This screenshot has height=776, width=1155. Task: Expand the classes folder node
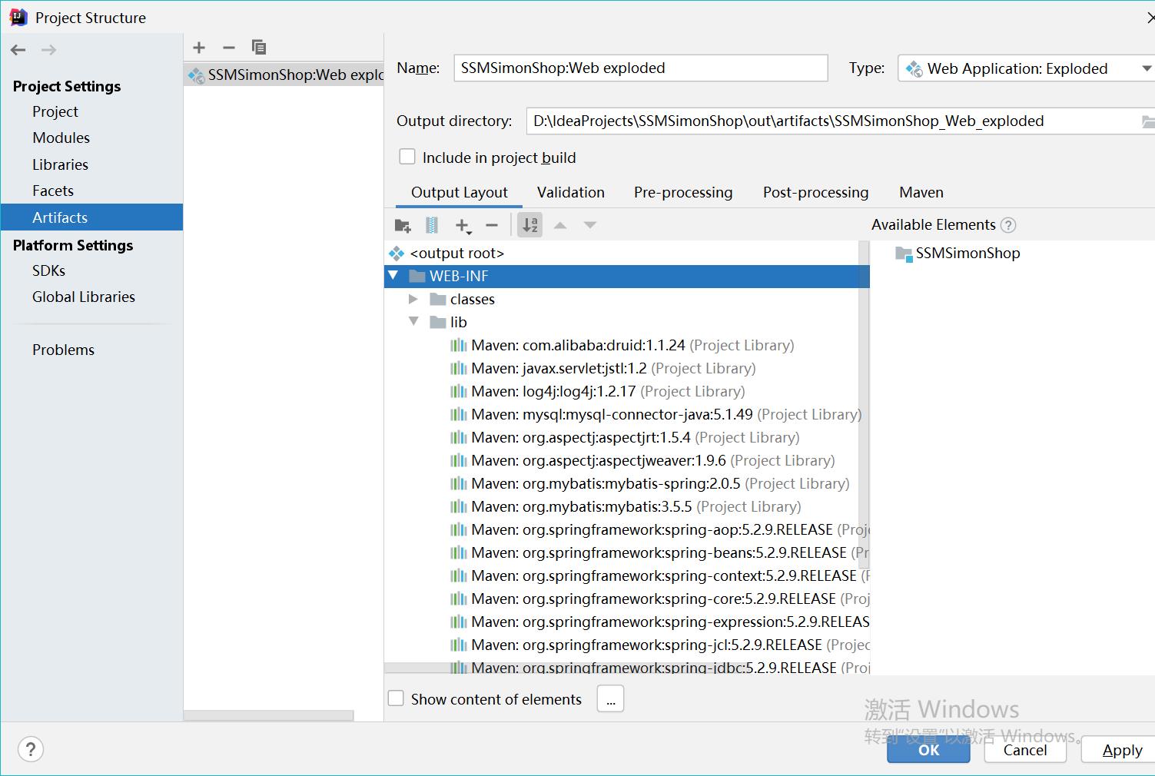[x=413, y=299]
